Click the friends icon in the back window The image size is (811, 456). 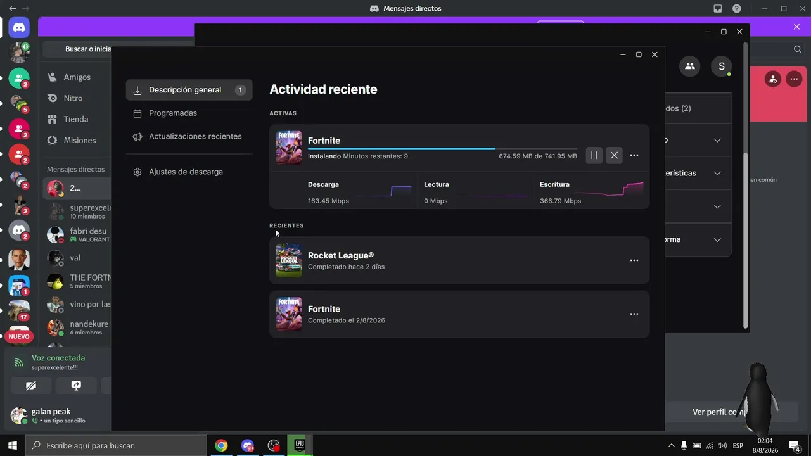pyautogui.click(x=690, y=66)
